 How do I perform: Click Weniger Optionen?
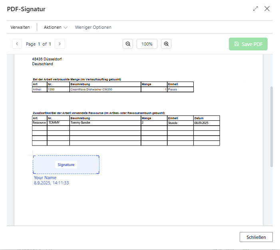[93, 27]
